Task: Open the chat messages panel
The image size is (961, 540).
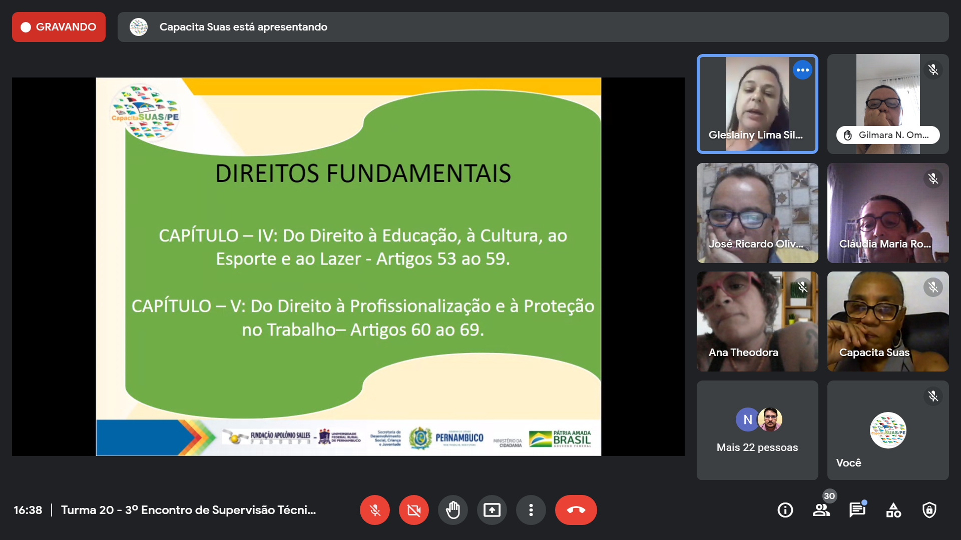Action: [x=857, y=510]
